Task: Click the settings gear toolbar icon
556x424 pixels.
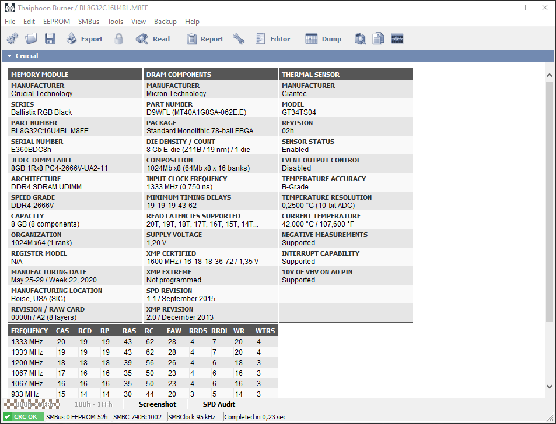Action: (12, 38)
